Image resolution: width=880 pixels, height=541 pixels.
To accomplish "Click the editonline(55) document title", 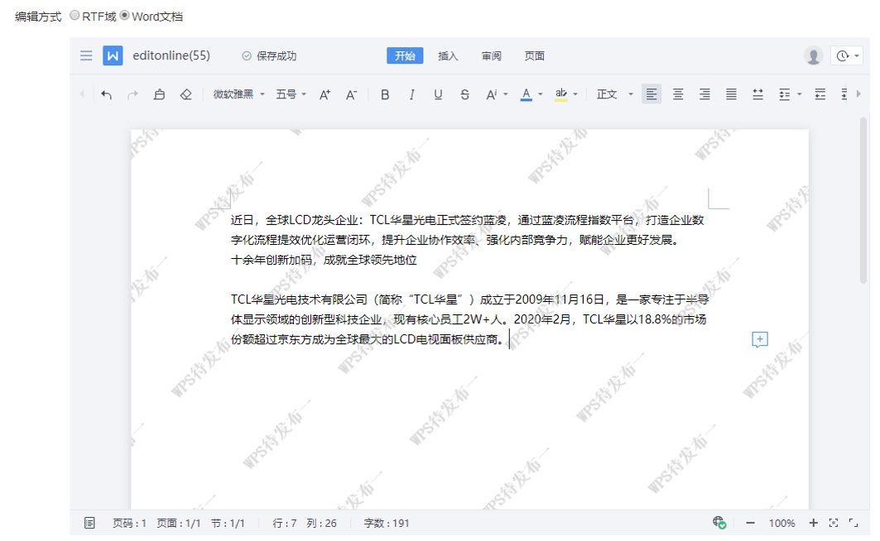I will click(171, 55).
